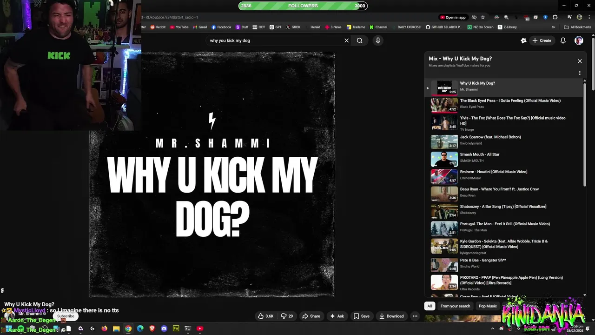Open the Gmail bookmark
The image size is (595, 335).
point(200,27)
